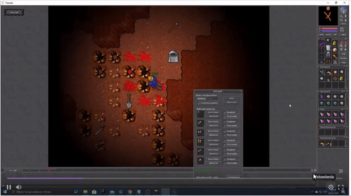Click the Play.com button

14,12
